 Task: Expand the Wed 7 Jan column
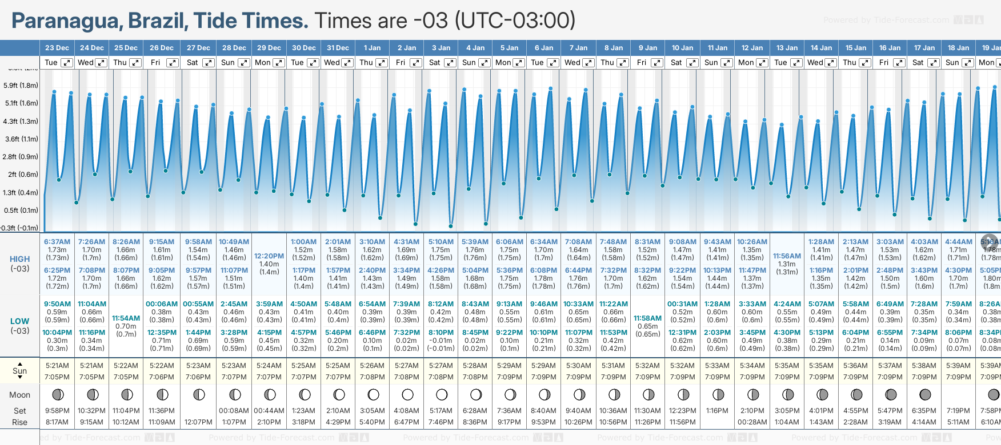click(588, 63)
